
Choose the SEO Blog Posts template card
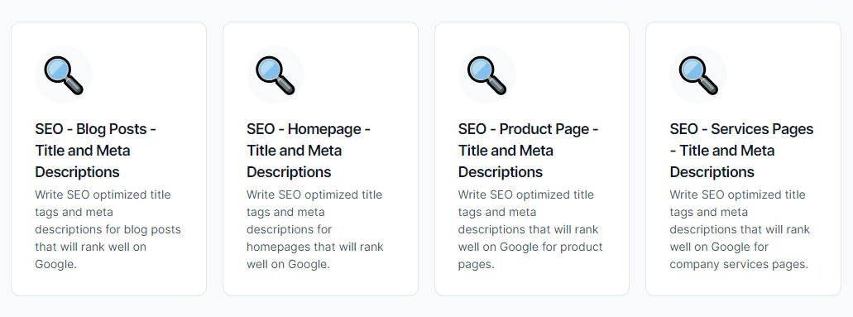pyautogui.click(x=109, y=159)
